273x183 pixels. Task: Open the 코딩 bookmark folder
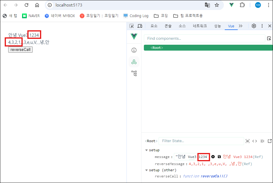pos(161,16)
